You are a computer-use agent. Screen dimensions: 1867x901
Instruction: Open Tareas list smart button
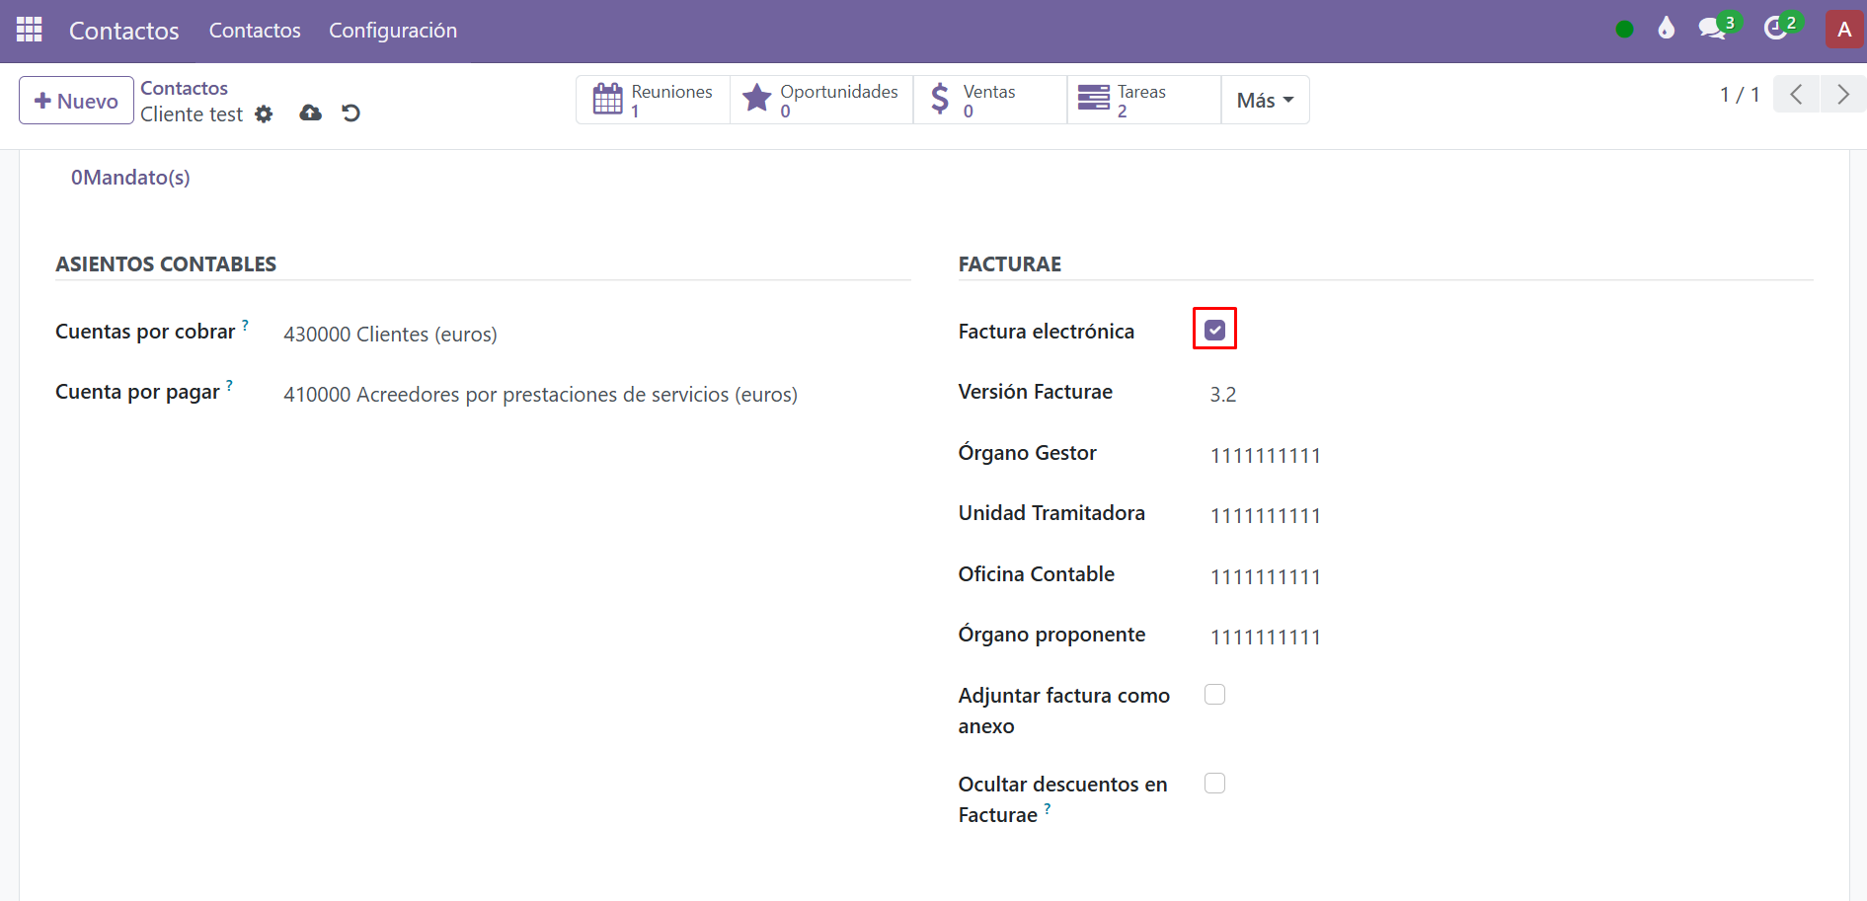(x=1144, y=100)
